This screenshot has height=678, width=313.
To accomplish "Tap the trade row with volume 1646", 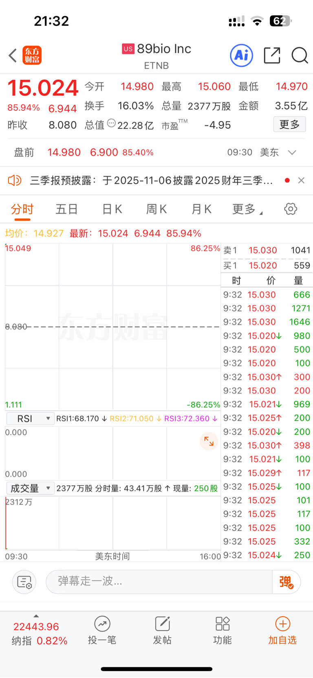I will [x=267, y=322].
